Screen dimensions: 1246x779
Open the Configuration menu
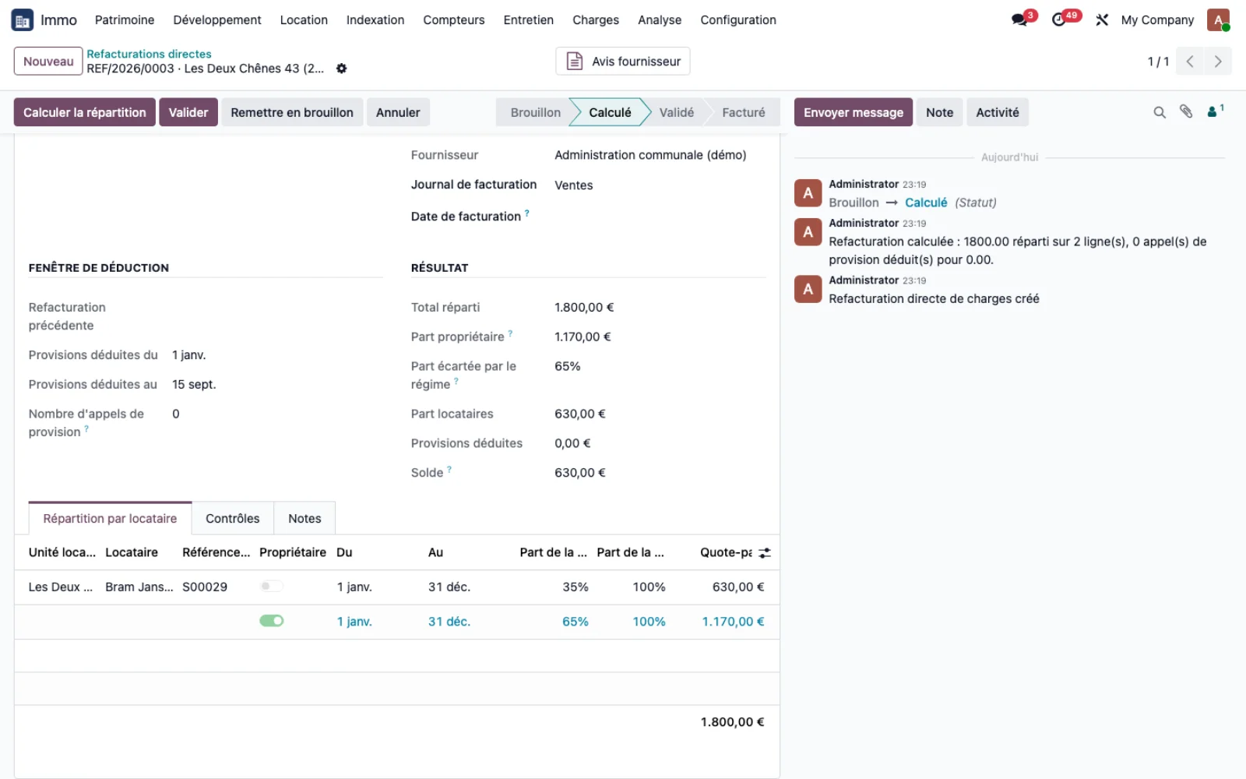click(738, 20)
